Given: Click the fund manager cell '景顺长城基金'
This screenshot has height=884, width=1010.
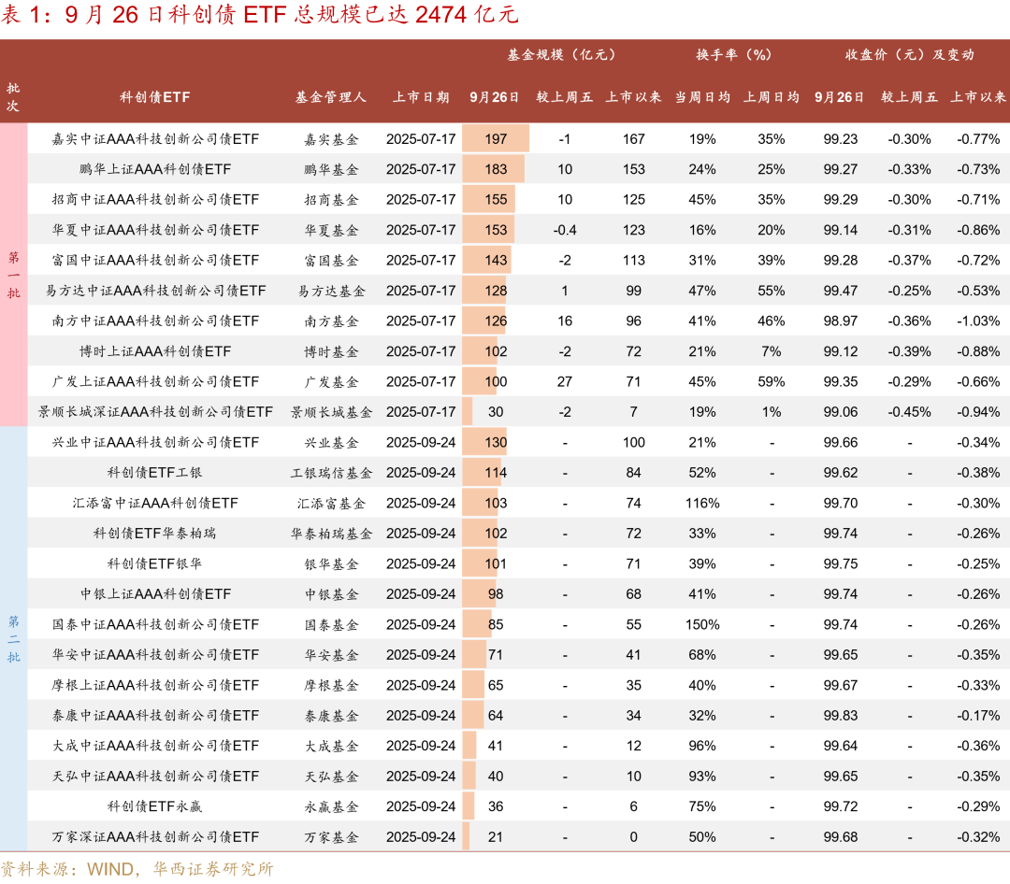Looking at the screenshot, I should click(331, 412).
